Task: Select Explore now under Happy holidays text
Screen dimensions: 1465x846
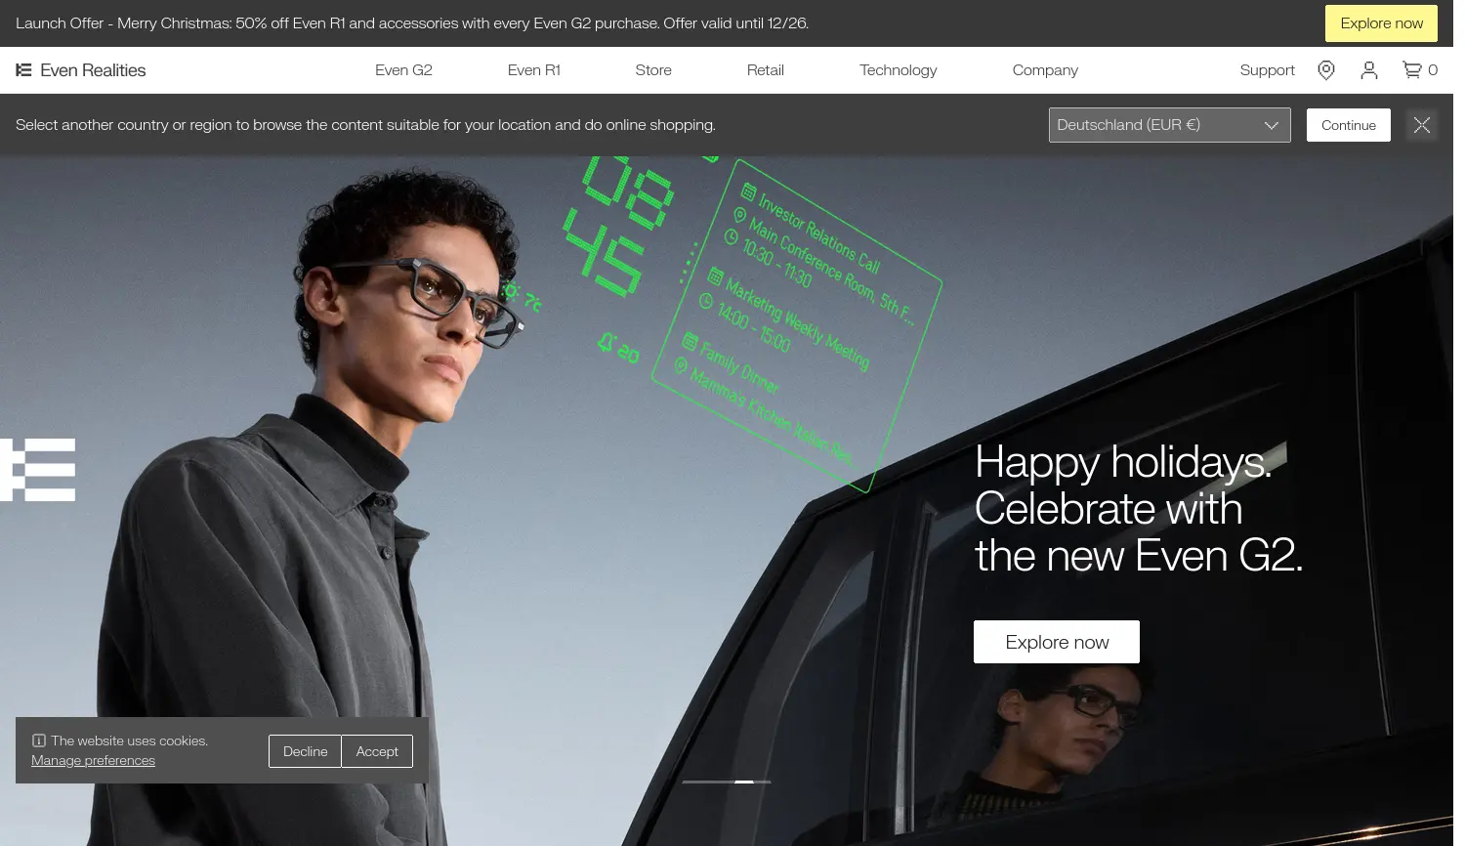Action: click(1057, 642)
